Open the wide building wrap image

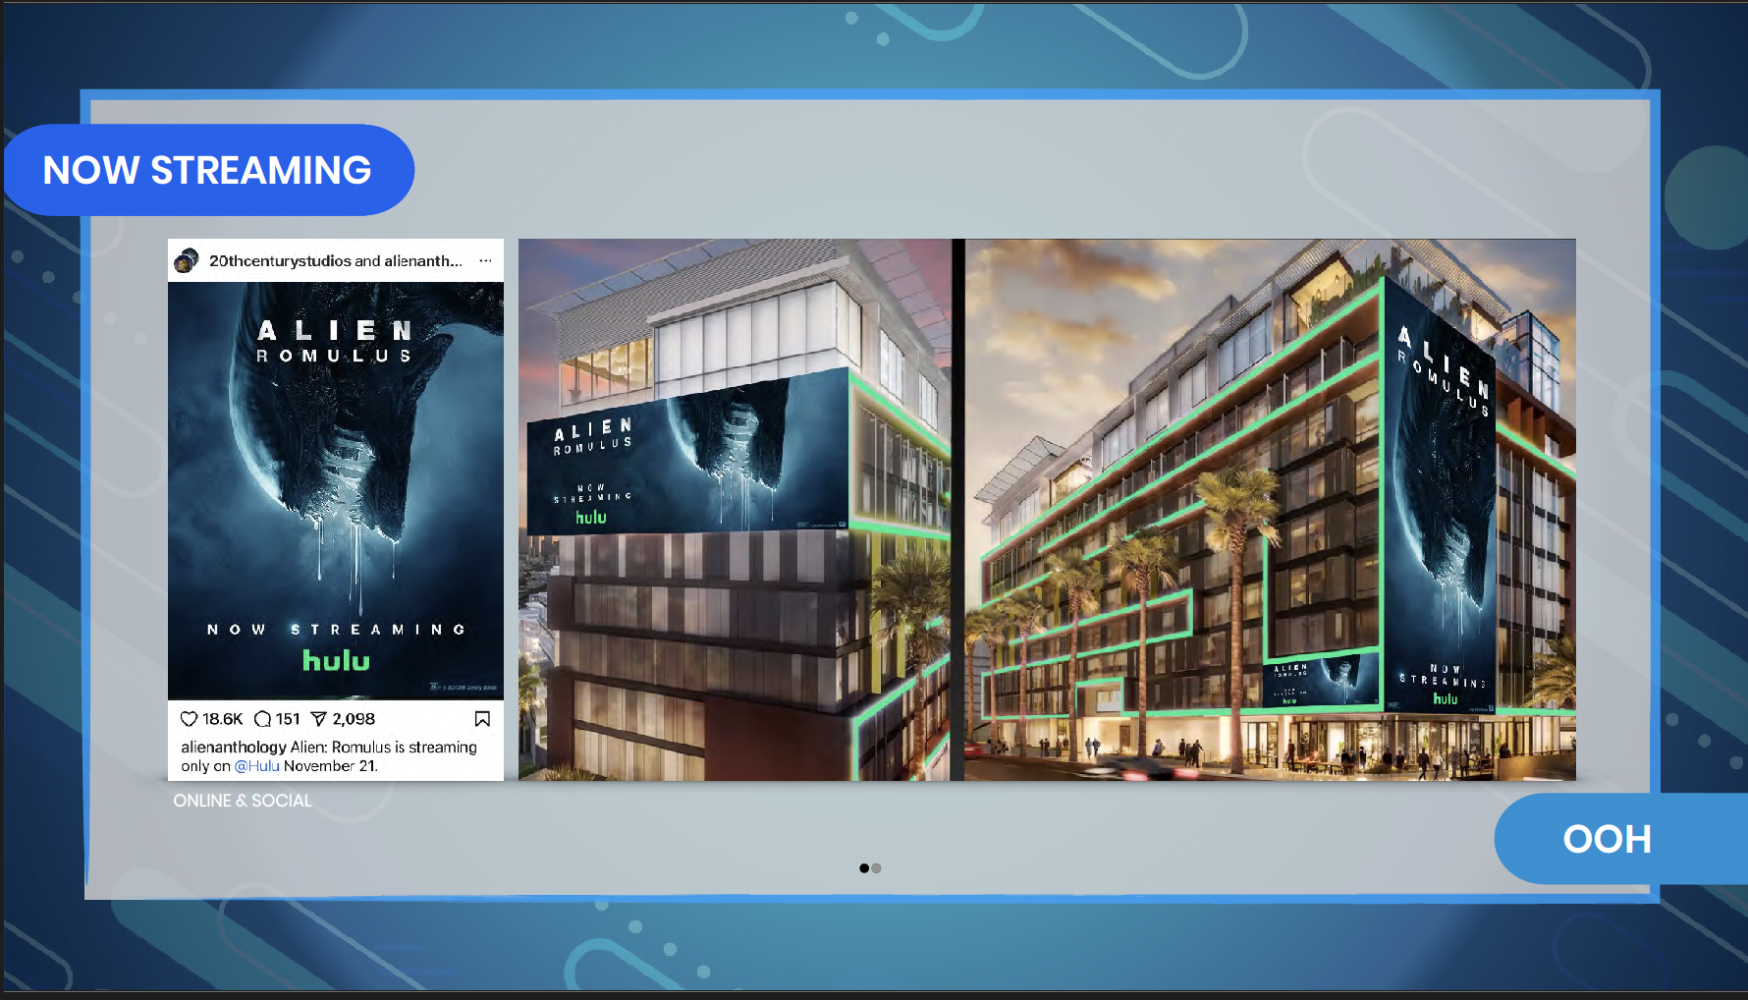point(1270,510)
